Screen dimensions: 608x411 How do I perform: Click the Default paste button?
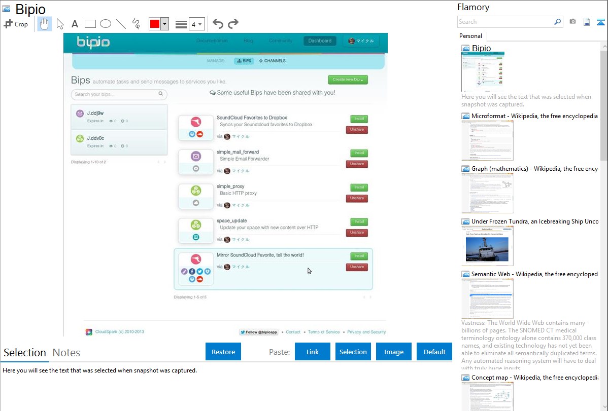[434, 352]
